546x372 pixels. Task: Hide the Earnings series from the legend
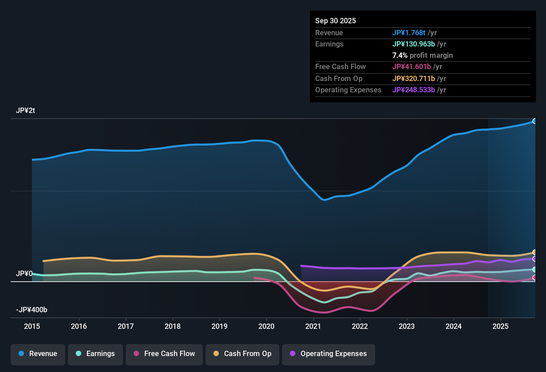(95, 354)
